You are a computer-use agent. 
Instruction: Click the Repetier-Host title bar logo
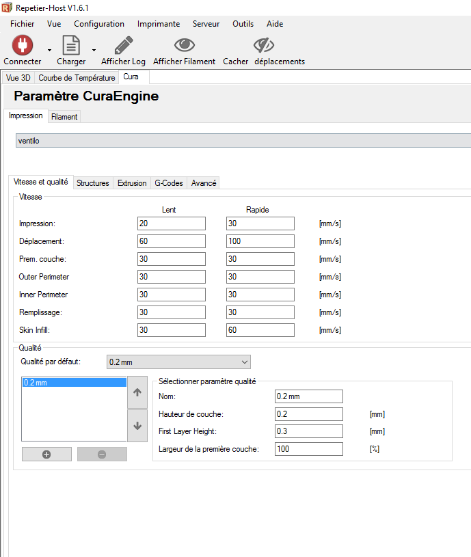pyautogui.click(x=7, y=8)
